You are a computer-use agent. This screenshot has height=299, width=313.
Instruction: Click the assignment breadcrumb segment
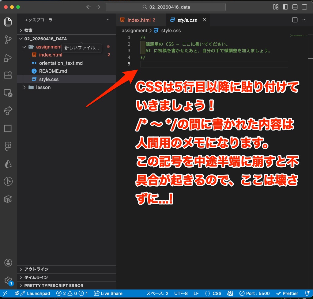coord(134,31)
